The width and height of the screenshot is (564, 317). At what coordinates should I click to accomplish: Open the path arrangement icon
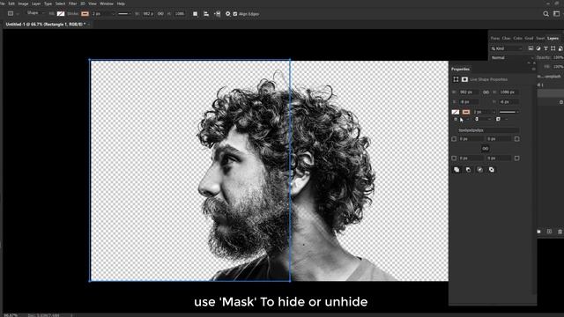click(x=218, y=14)
